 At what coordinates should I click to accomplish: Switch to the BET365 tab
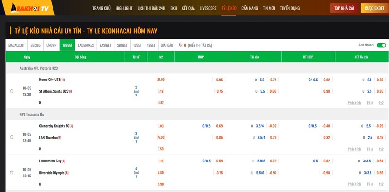(x=35, y=45)
